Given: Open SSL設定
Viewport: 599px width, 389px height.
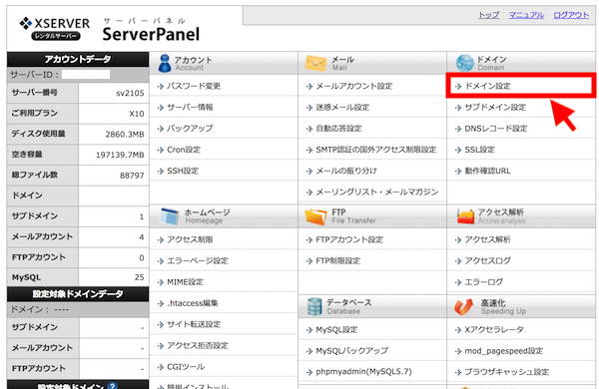Looking at the screenshot, I should (x=479, y=150).
